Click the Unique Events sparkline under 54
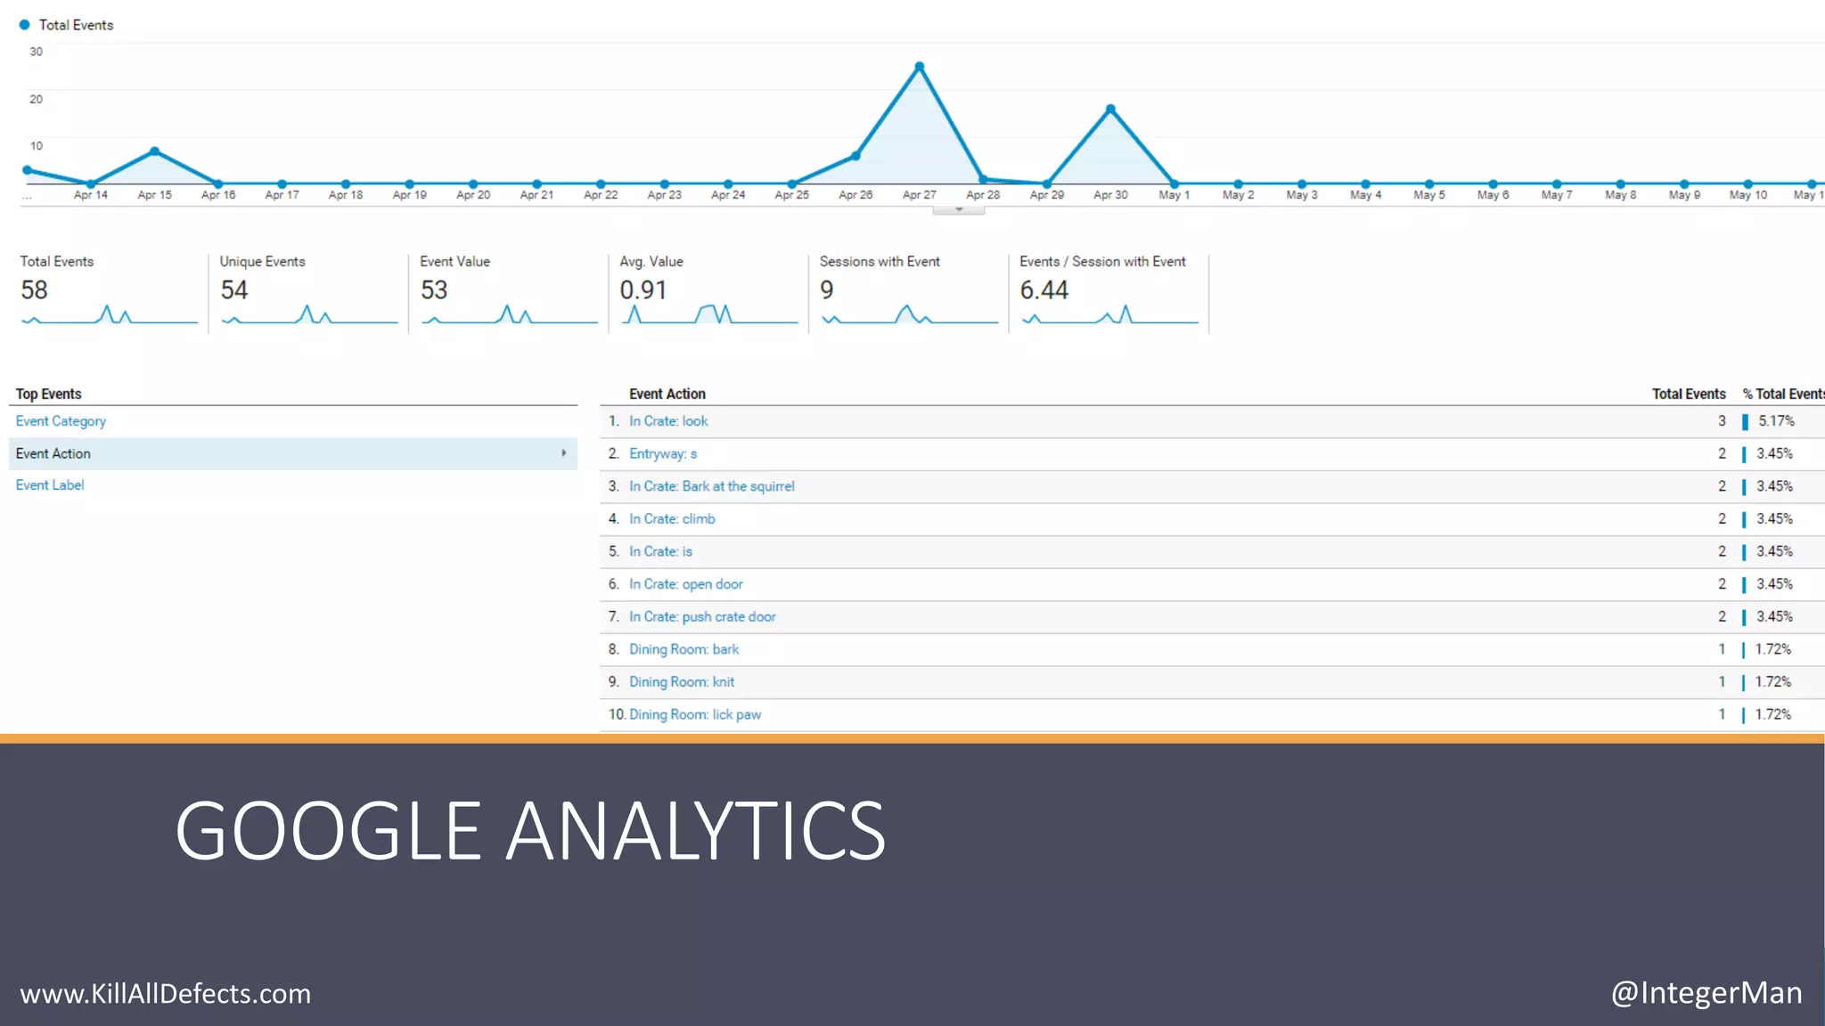 tap(309, 314)
